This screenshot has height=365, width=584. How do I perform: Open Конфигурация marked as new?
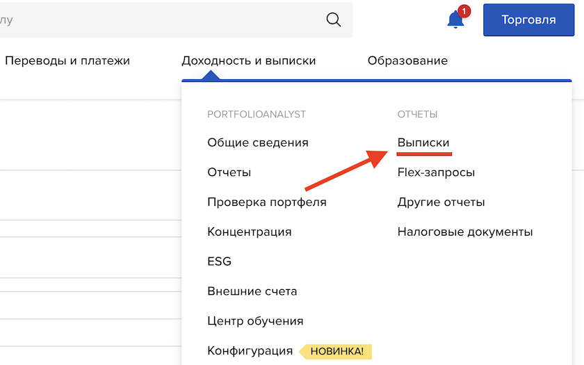(x=250, y=351)
